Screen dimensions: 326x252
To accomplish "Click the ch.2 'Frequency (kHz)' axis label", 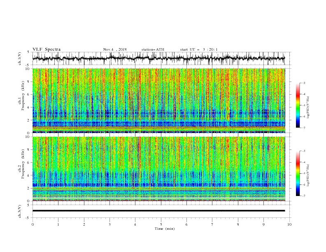I will (23, 164).
